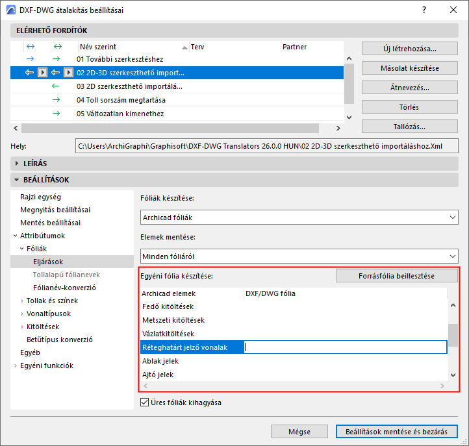This screenshot has height=446, width=469.
Task: Expand the Kitöltések tree node
Action: (22, 327)
